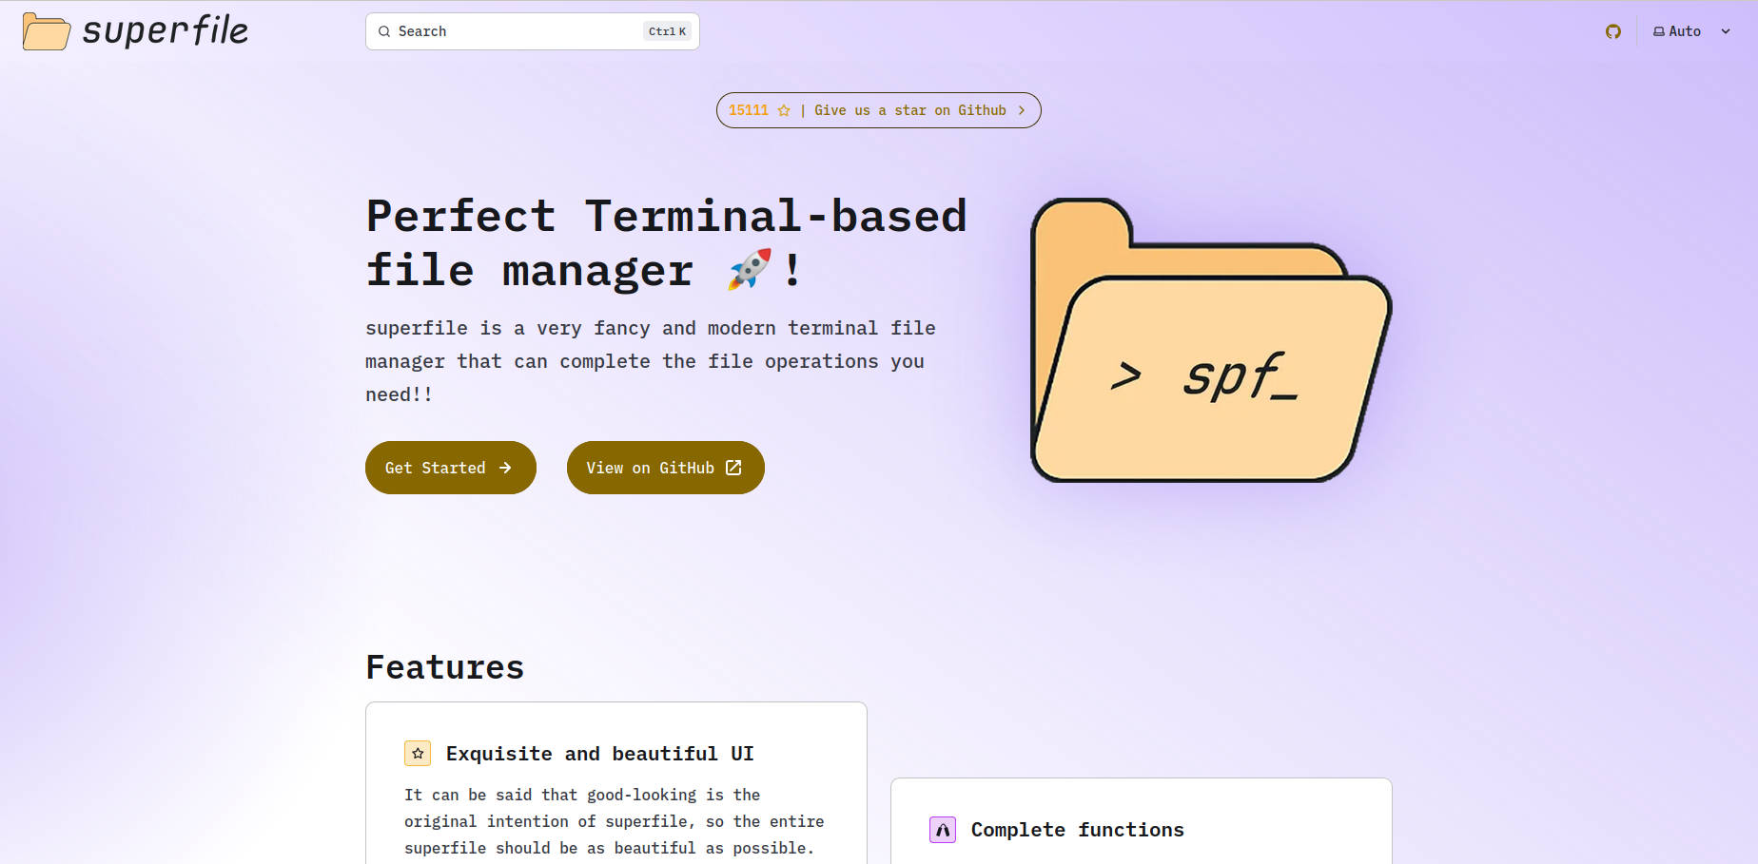The height and width of the screenshot is (864, 1758).
Task: Focus the Search input field
Action: pyautogui.click(x=514, y=31)
